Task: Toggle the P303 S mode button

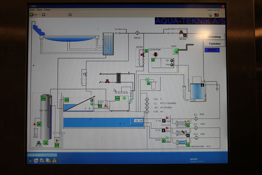Action: pyautogui.click(x=164, y=121)
